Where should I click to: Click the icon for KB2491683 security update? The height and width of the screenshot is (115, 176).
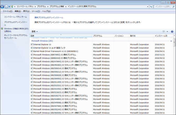[x=32, y=65]
